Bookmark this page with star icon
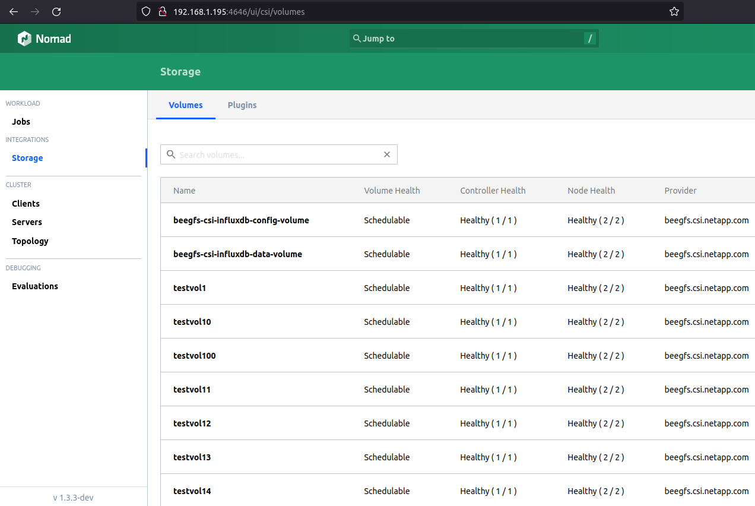Screen dimensions: 755x506 coord(674,11)
